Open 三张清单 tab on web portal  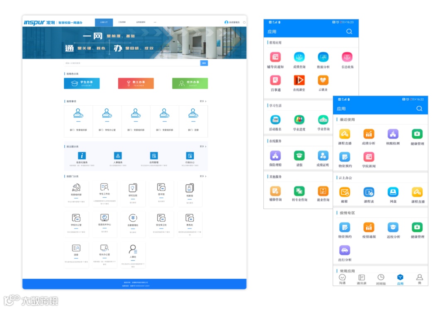(122, 22)
